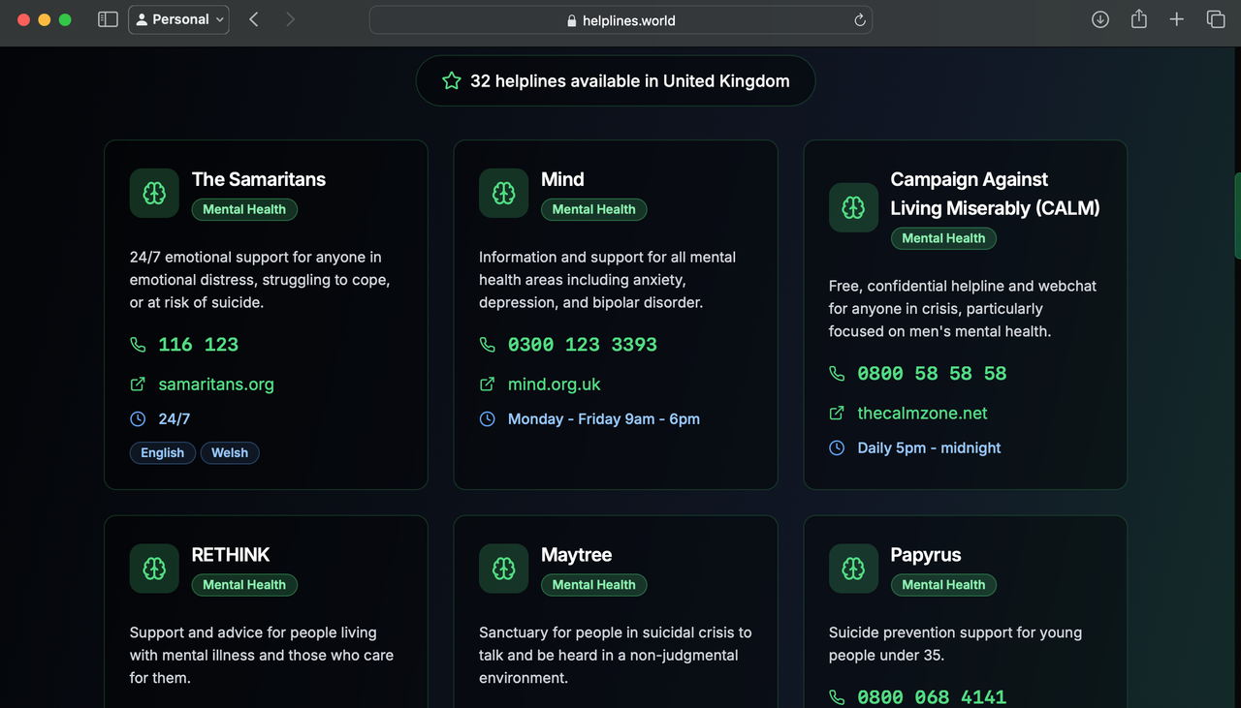Click the Mental Health tag under CALM

point(943,238)
